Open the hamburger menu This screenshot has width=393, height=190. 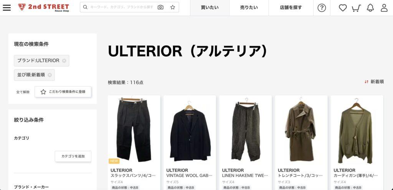(7, 8)
